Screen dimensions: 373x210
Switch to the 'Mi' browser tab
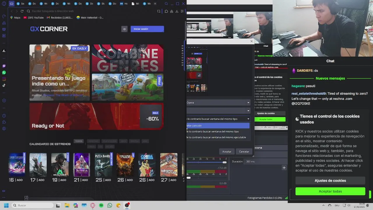click(135, 4)
